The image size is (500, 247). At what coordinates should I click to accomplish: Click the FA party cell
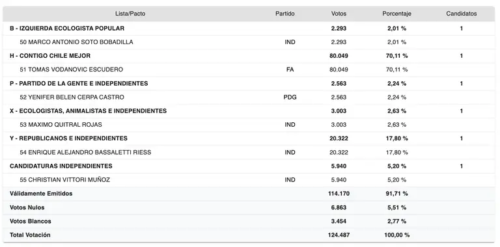290,70
